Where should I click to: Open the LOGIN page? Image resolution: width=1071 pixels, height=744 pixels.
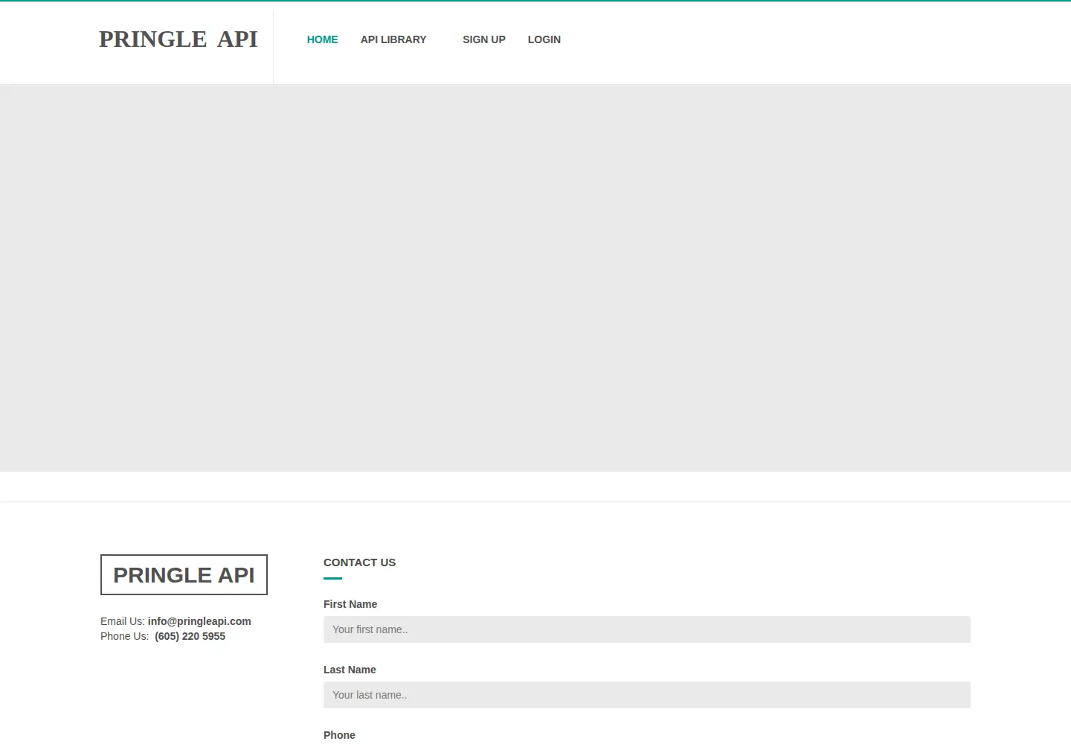point(544,39)
